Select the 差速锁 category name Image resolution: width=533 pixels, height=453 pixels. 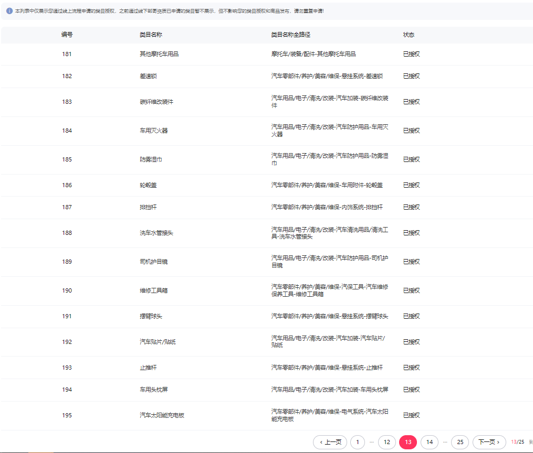[148, 76]
